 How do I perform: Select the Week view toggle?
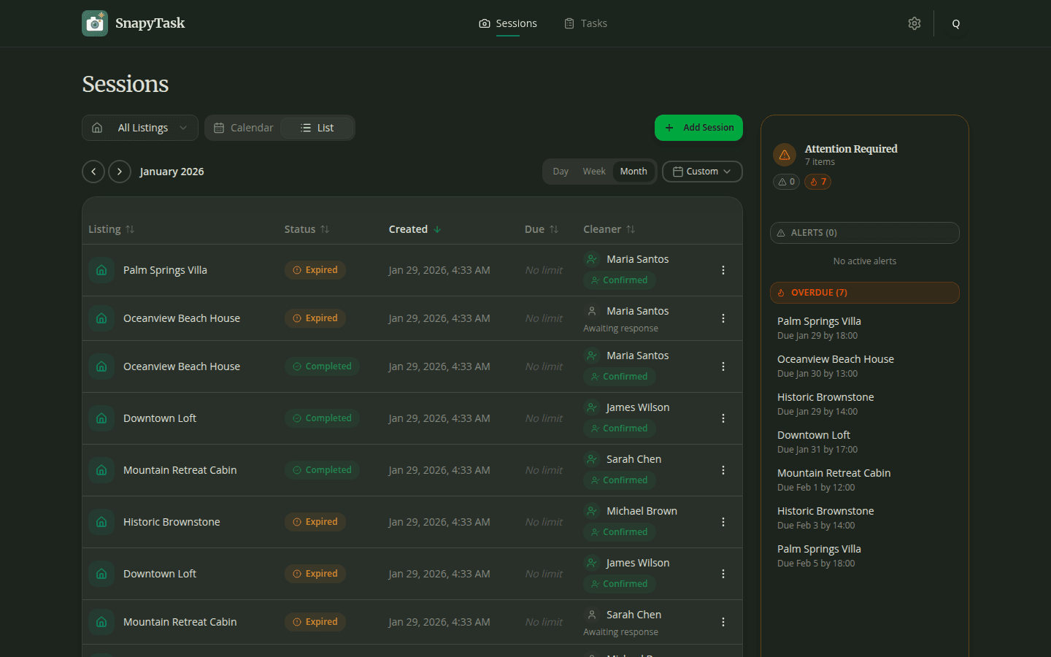(593, 171)
